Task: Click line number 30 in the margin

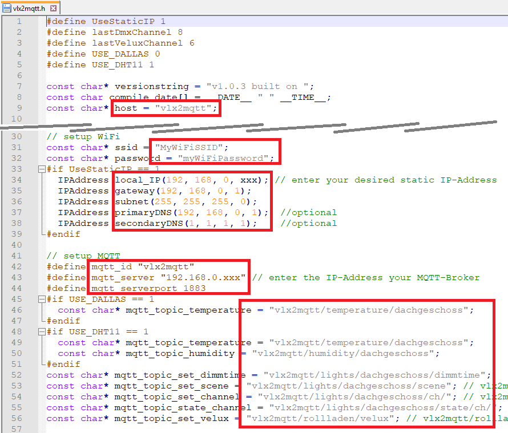Action: (16, 136)
